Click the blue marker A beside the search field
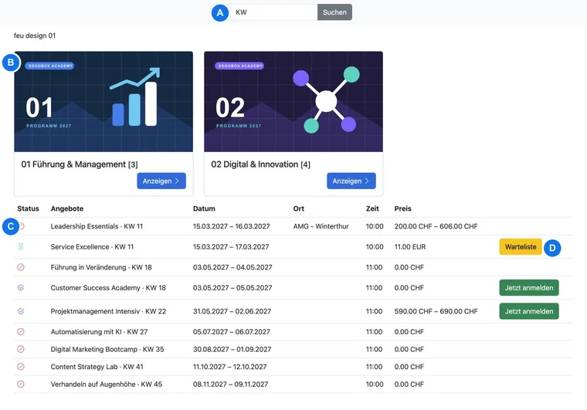 (220, 12)
